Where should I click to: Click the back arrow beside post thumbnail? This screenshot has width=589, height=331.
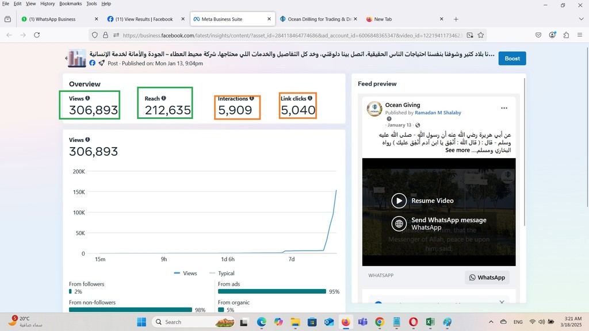(66, 58)
